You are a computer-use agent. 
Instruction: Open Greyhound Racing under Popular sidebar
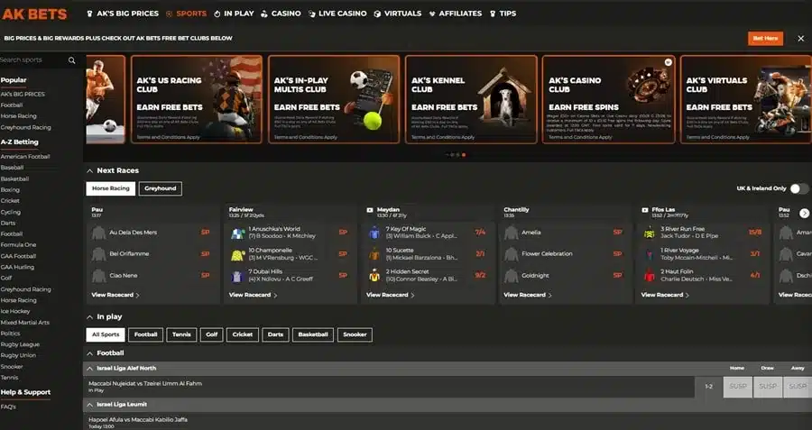point(26,127)
